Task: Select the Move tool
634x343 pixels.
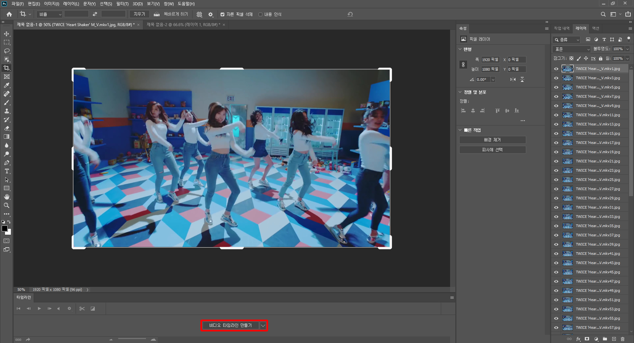Action: (x=7, y=34)
